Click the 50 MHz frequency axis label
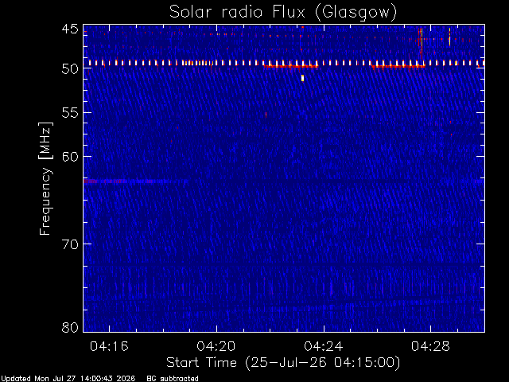This screenshot has width=509, height=382. pos(70,69)
